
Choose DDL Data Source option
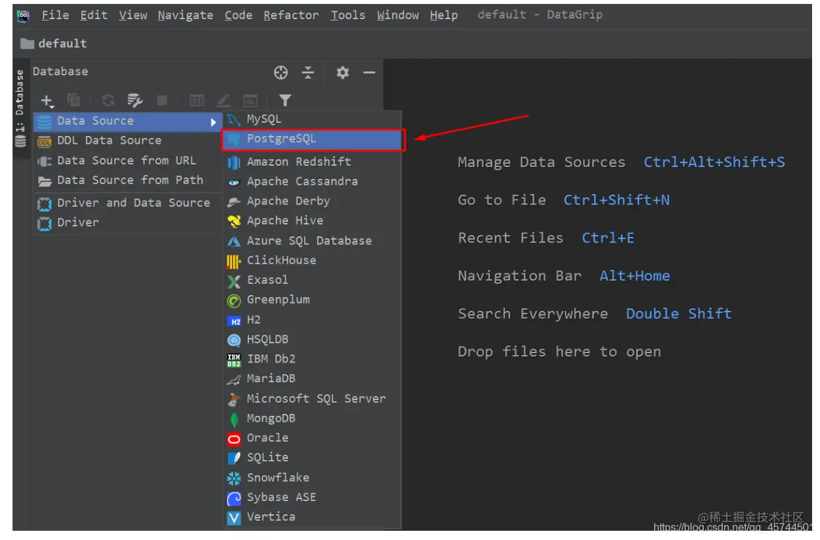(128, 141)
